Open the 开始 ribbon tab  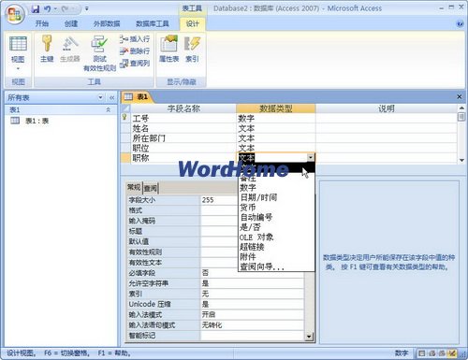pyautogui.click(x=41, y=23)
